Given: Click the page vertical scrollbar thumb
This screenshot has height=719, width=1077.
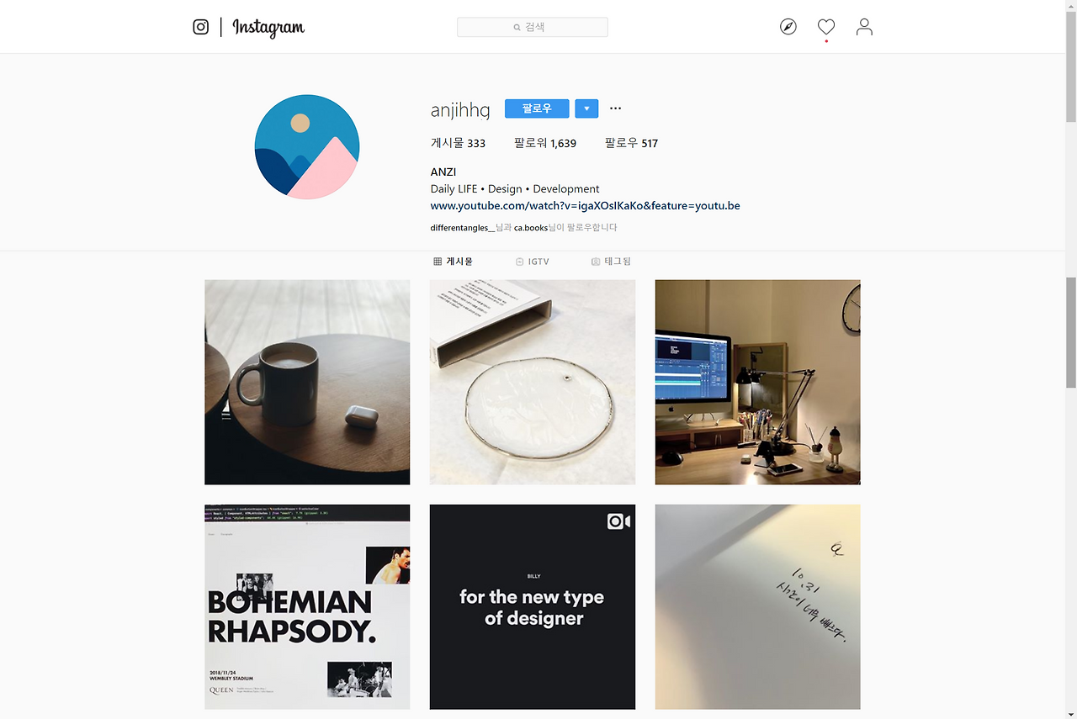Looking at the screenshot, I should (x=1071, y=332).
